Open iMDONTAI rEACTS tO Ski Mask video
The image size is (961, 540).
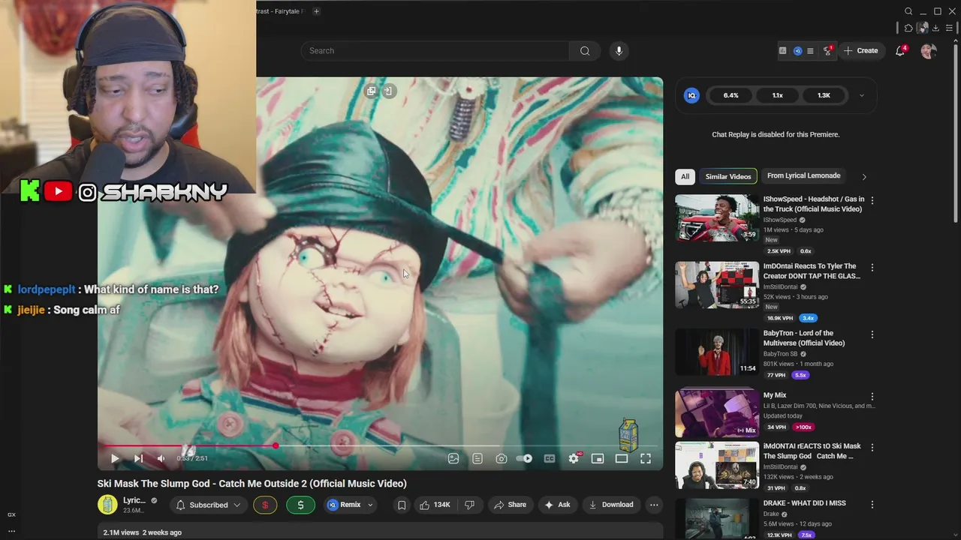pyautogui.click(x=717, y=465)
